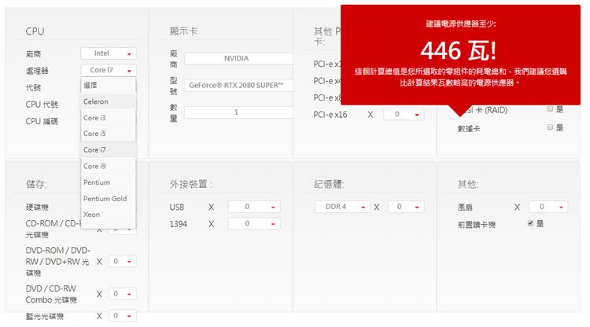Toggle the 數據卡 checkbox
This screenshot has height=327, width=590.
point(550,127)
